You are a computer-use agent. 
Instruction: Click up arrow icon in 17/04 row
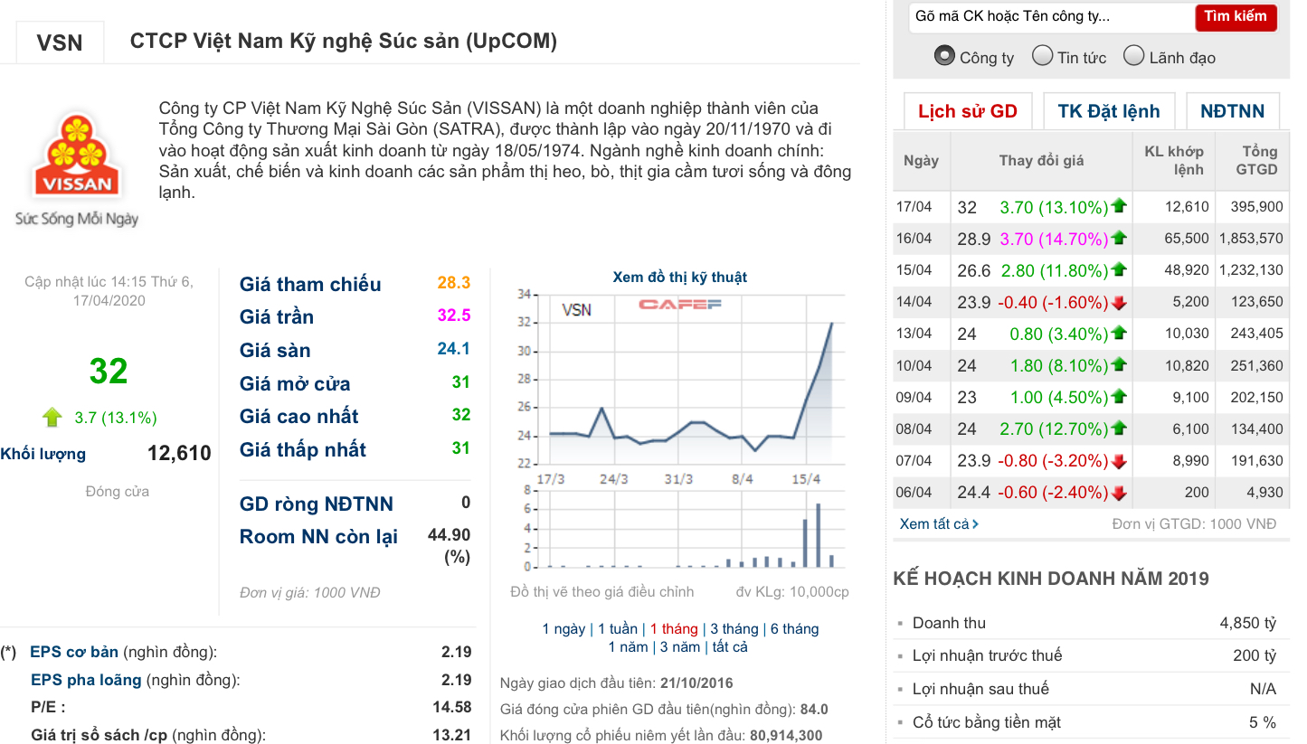pyautogui.click(x=1119, y=206)
